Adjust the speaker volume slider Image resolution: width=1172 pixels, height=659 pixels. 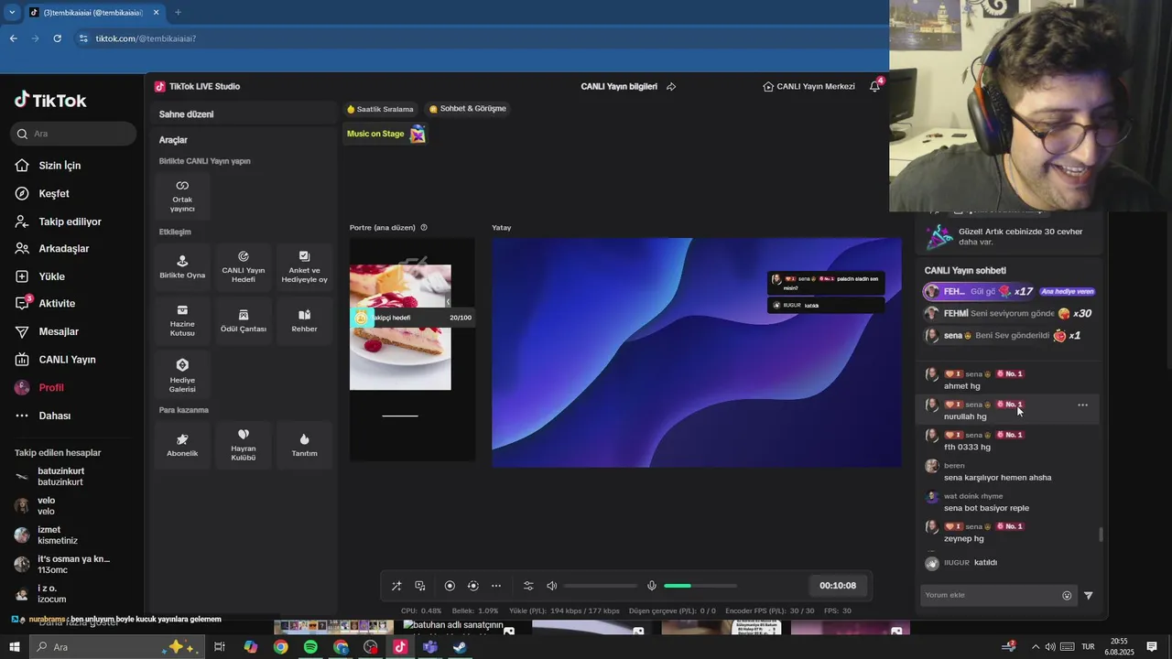click(601, 586)
